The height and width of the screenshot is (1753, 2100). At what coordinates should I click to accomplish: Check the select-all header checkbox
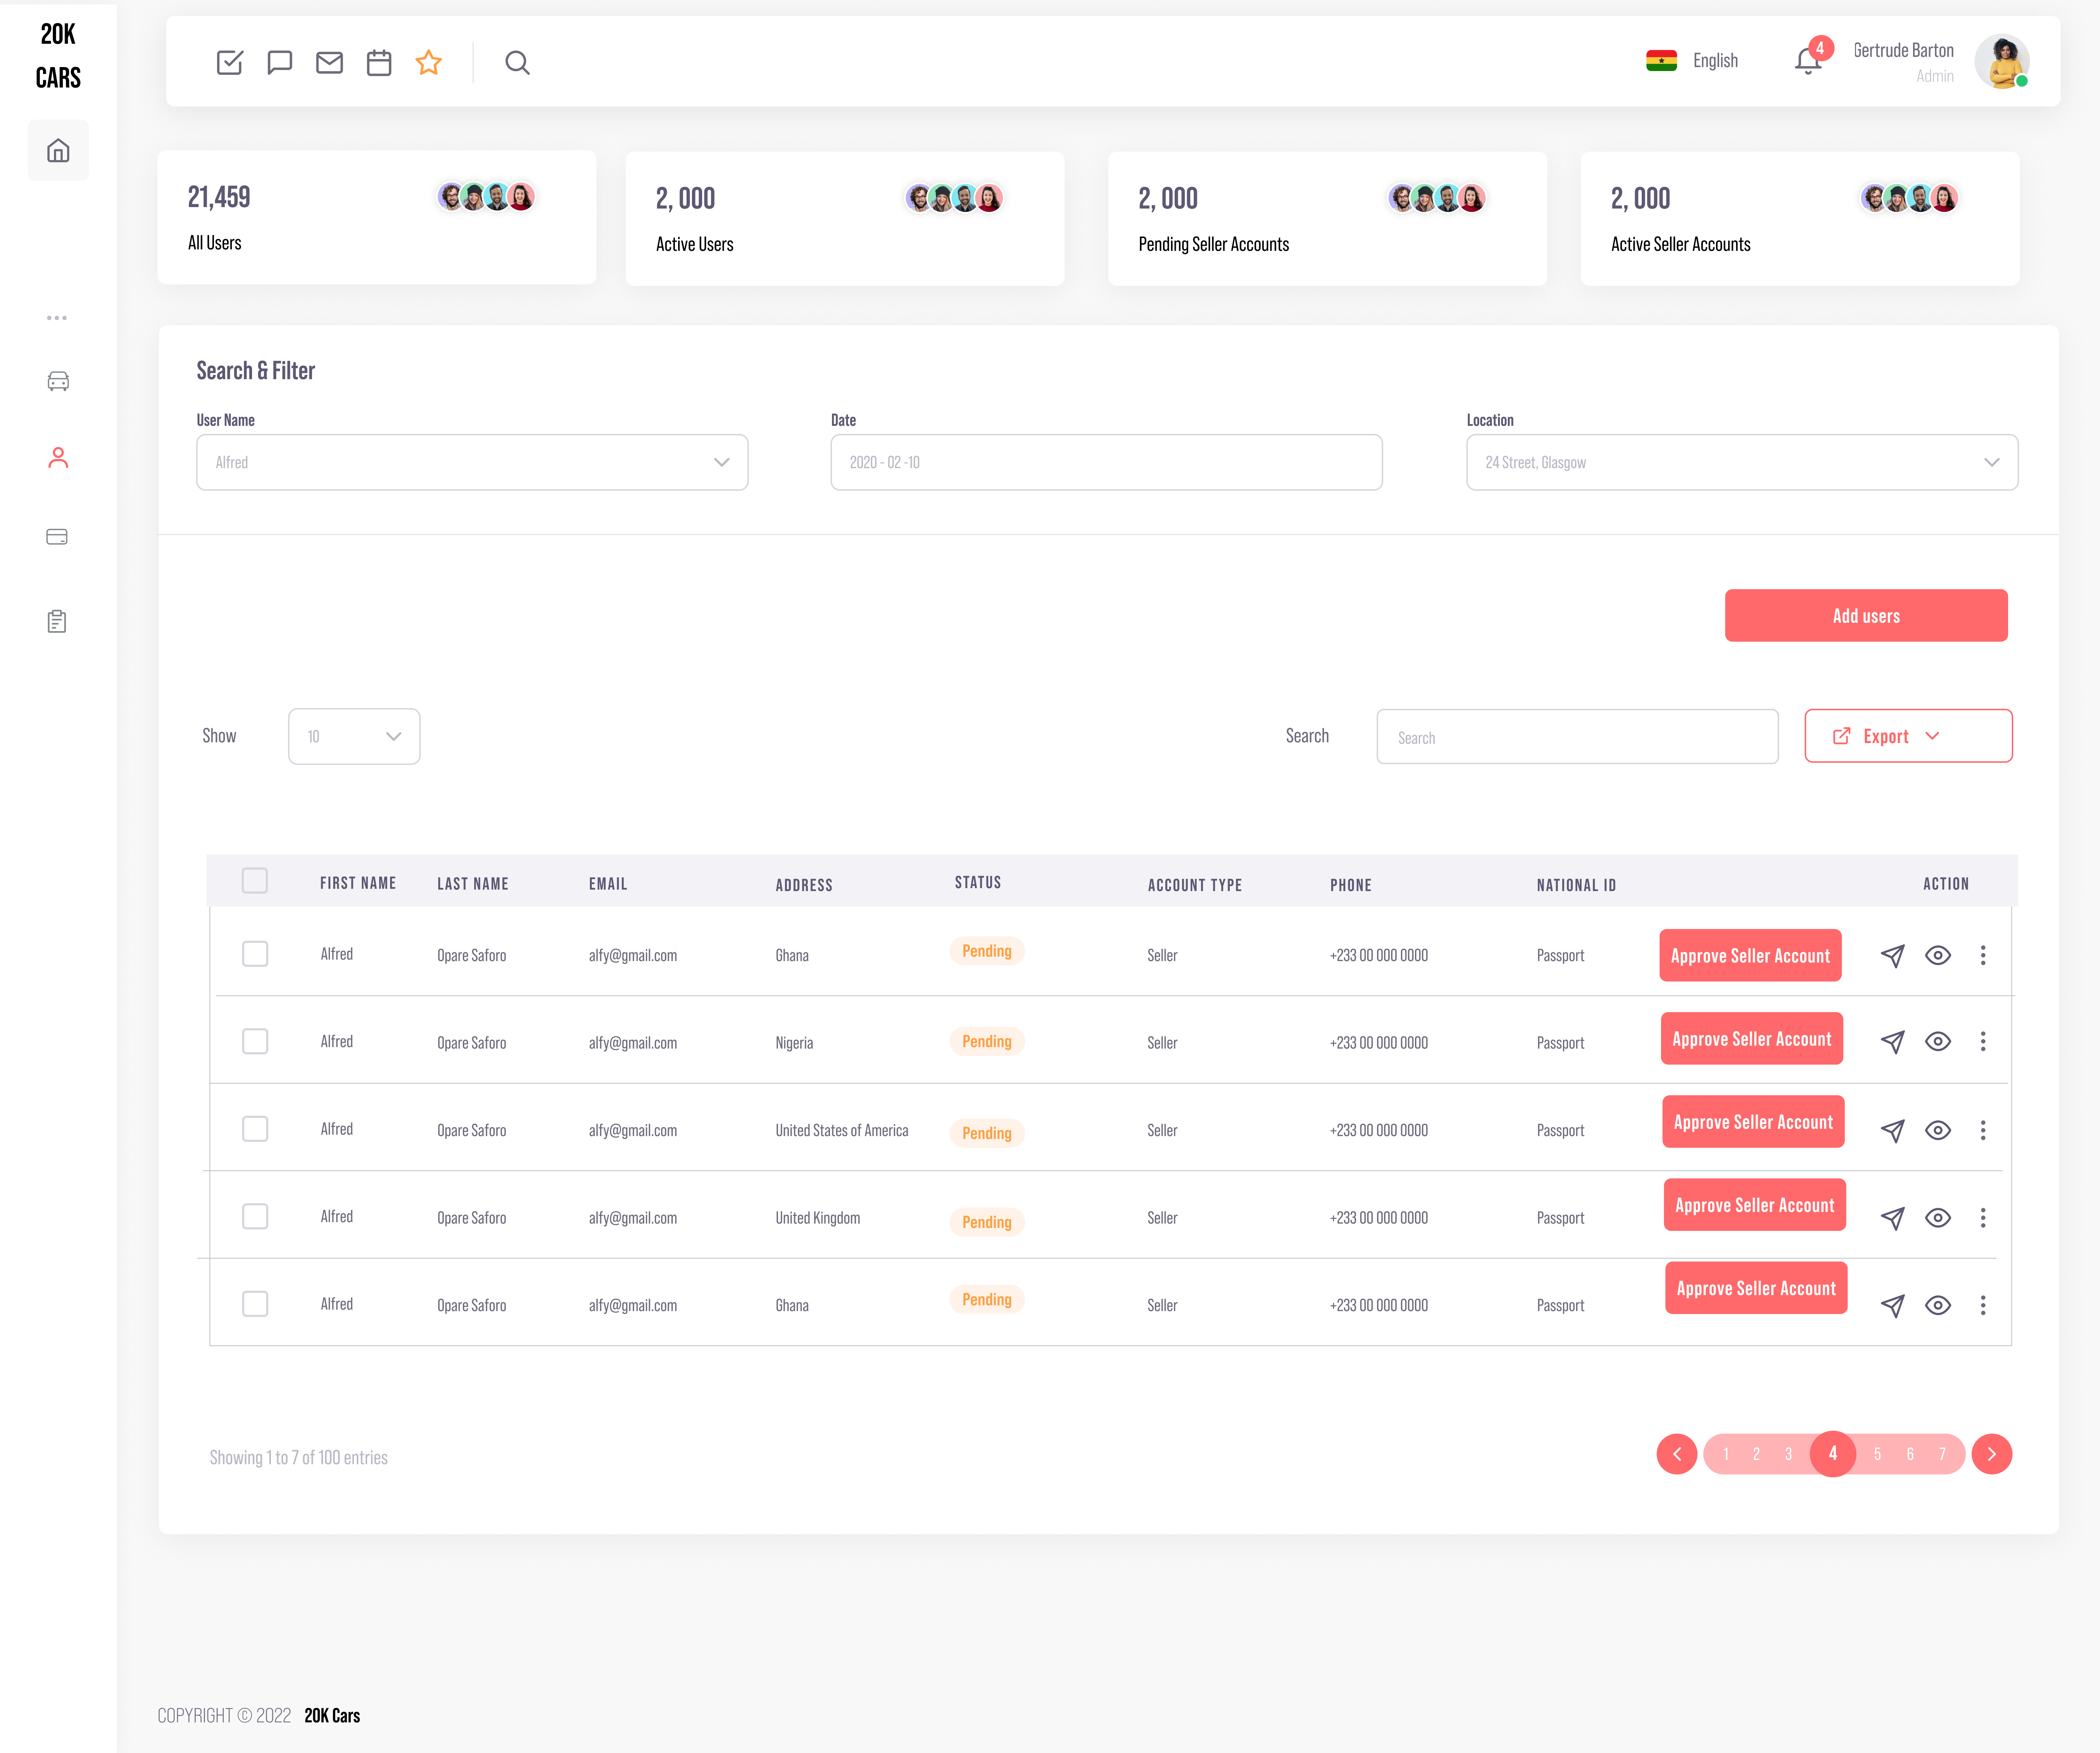(x=255, y=880)
